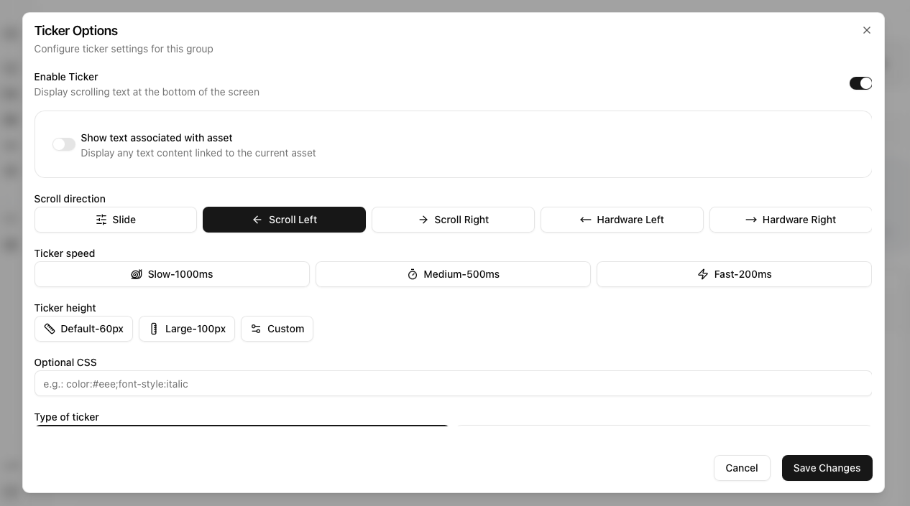
Task: Click the snail icon for Slow speed
Action: [x=137, y=274]
